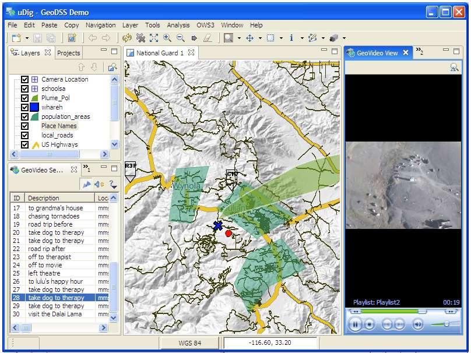The image size is (471, 353).
Task: Click the Layers panel style icon
Action: point(113,67)
